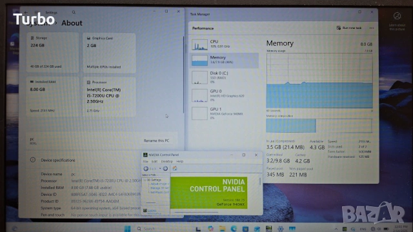Click the NVIDIA Control Panel content scrollbar
413x232 pixels.
(x=260, y=181)
